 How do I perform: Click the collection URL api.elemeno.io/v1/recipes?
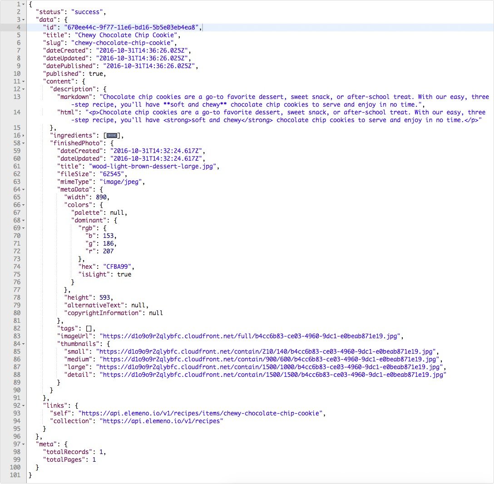pyautogui.click(x=161, y=421)
